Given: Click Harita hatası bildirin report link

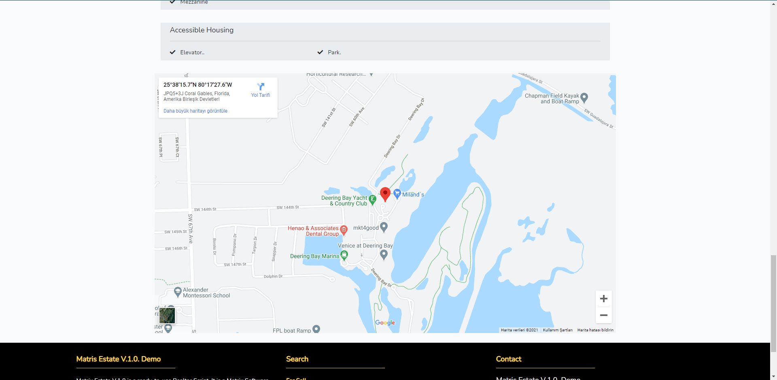Looking at the screenshot, I should pyautogui.click(x=595, y=330).
